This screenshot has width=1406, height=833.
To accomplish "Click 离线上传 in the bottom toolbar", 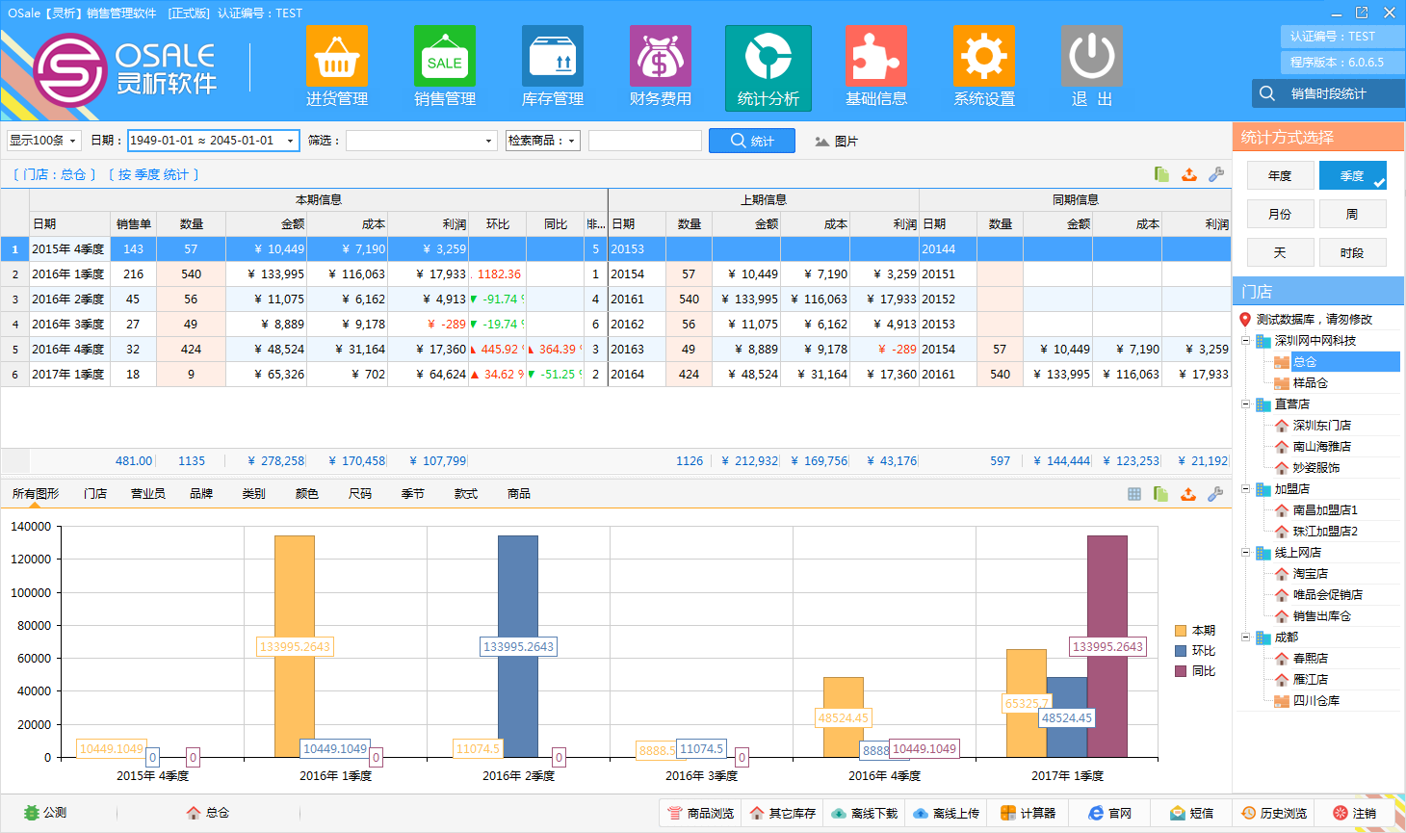I will point(946,814).
